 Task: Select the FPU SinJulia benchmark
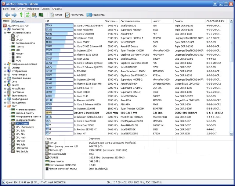[22, 151]
